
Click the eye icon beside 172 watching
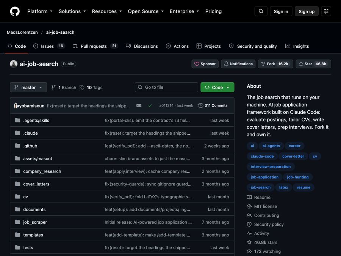point(249,251)
